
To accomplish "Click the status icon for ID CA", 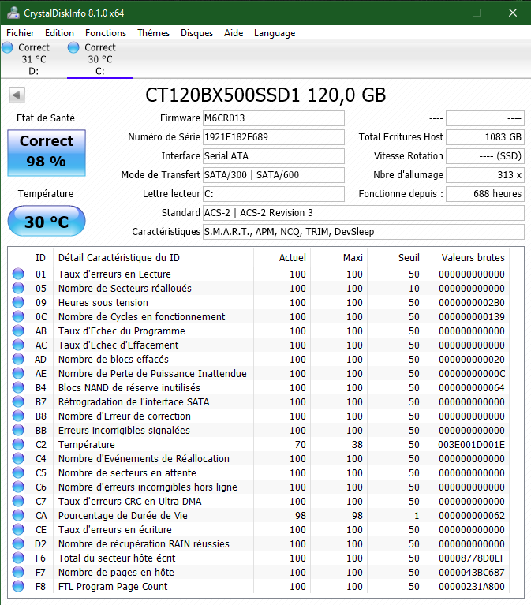I will pos(18,516).
